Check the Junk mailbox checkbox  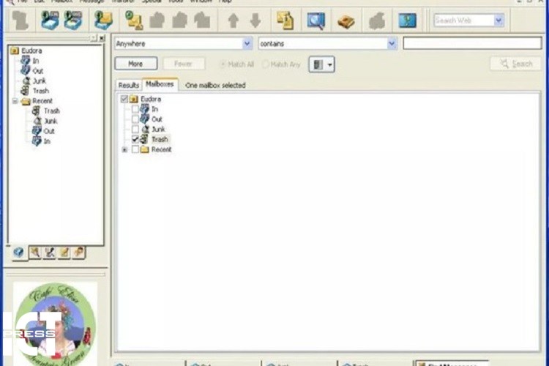point(135,129)
